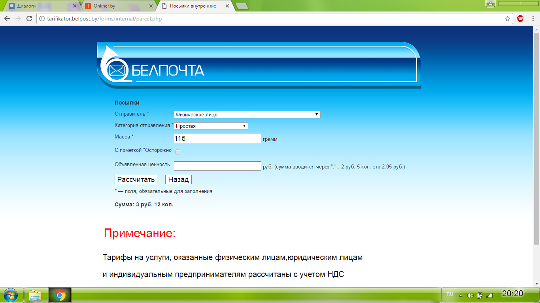This screenshot has height=303, width=540.
Task: Click the Масса input field
Action: point(217,138)
